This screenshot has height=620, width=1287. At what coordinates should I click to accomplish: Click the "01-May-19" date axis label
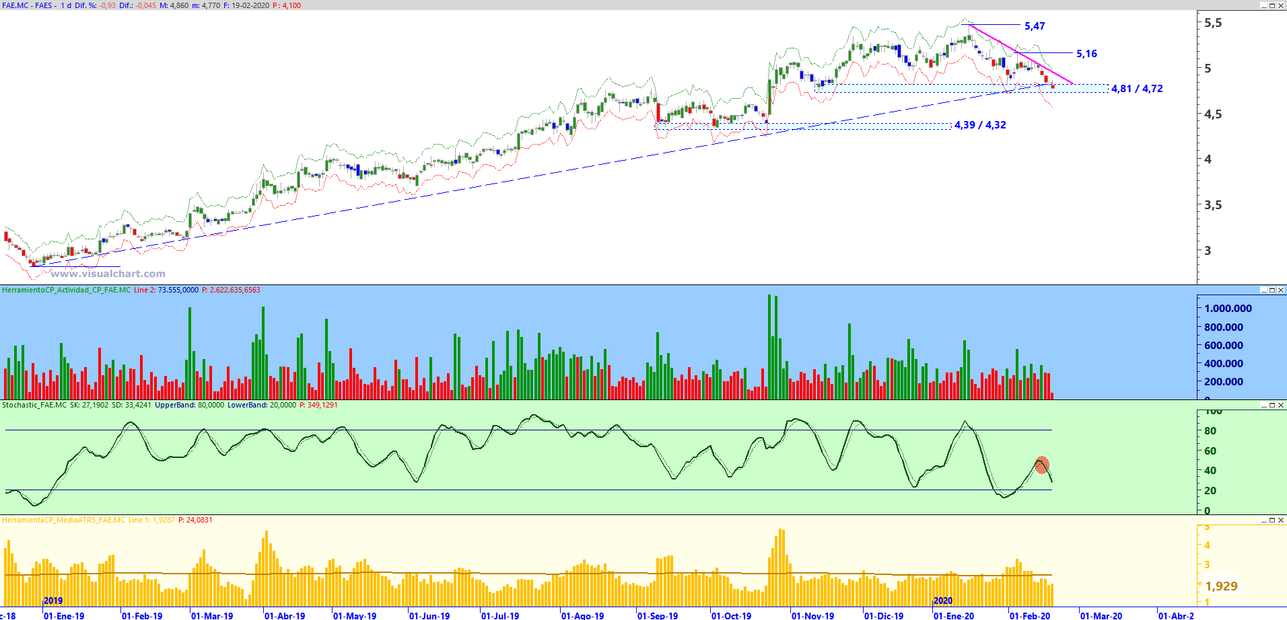click(x=355, y=615)
